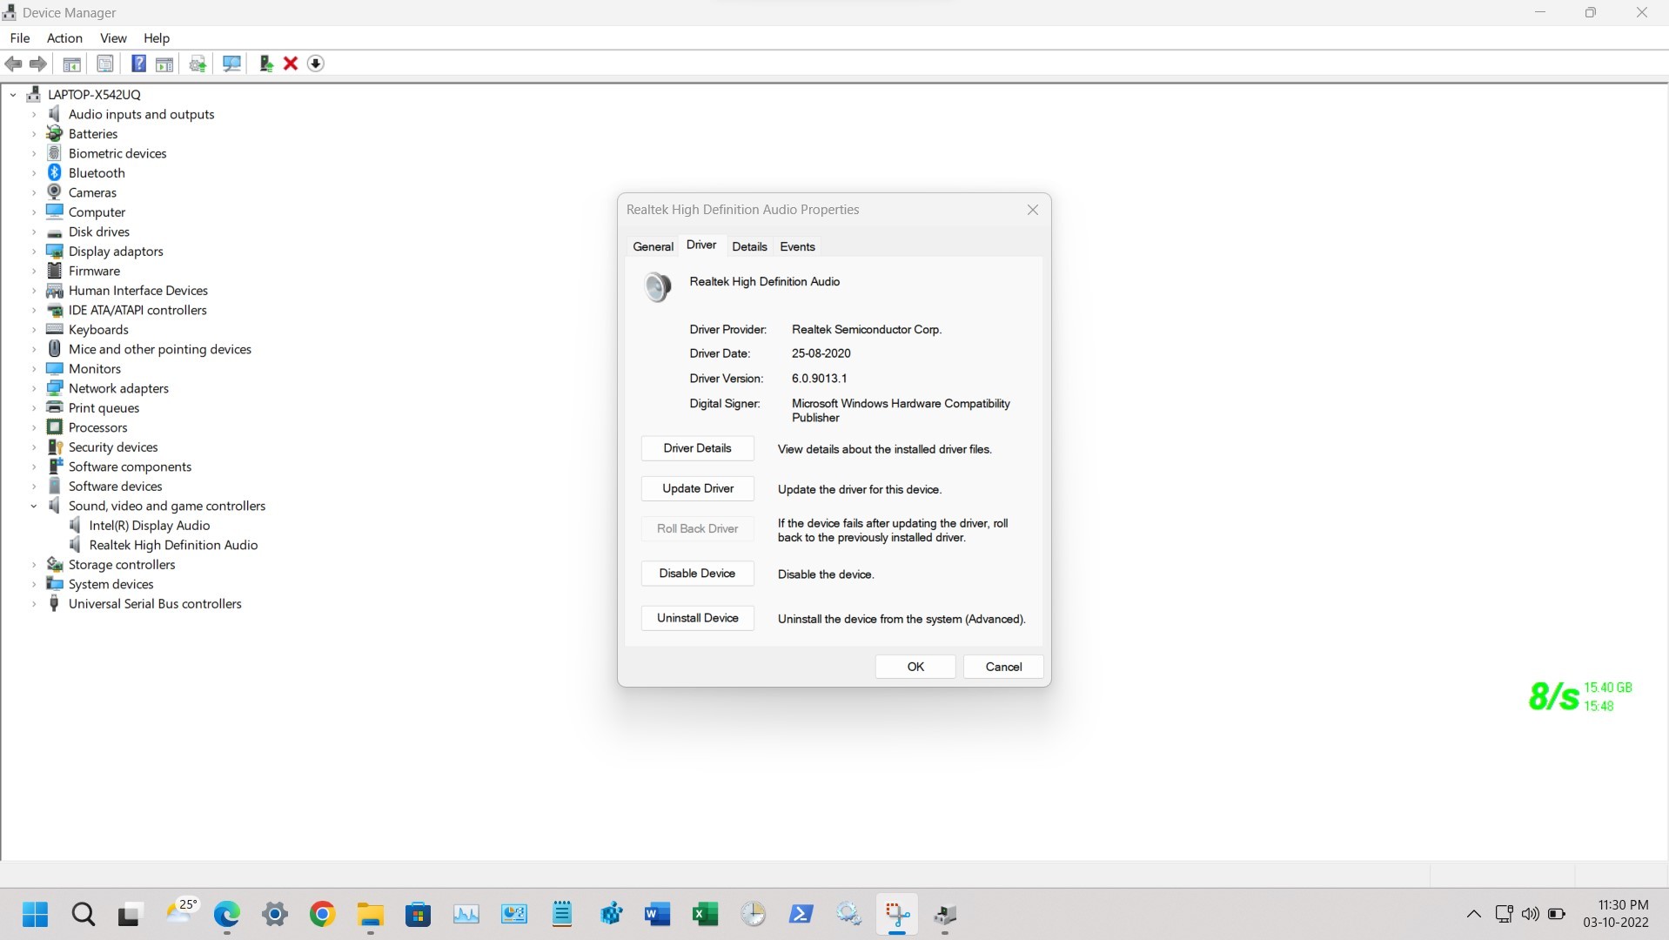The width and height of the screenshot is (1669, 940).
Task: Expand the Display adaptors category
Action: point(34,252)
